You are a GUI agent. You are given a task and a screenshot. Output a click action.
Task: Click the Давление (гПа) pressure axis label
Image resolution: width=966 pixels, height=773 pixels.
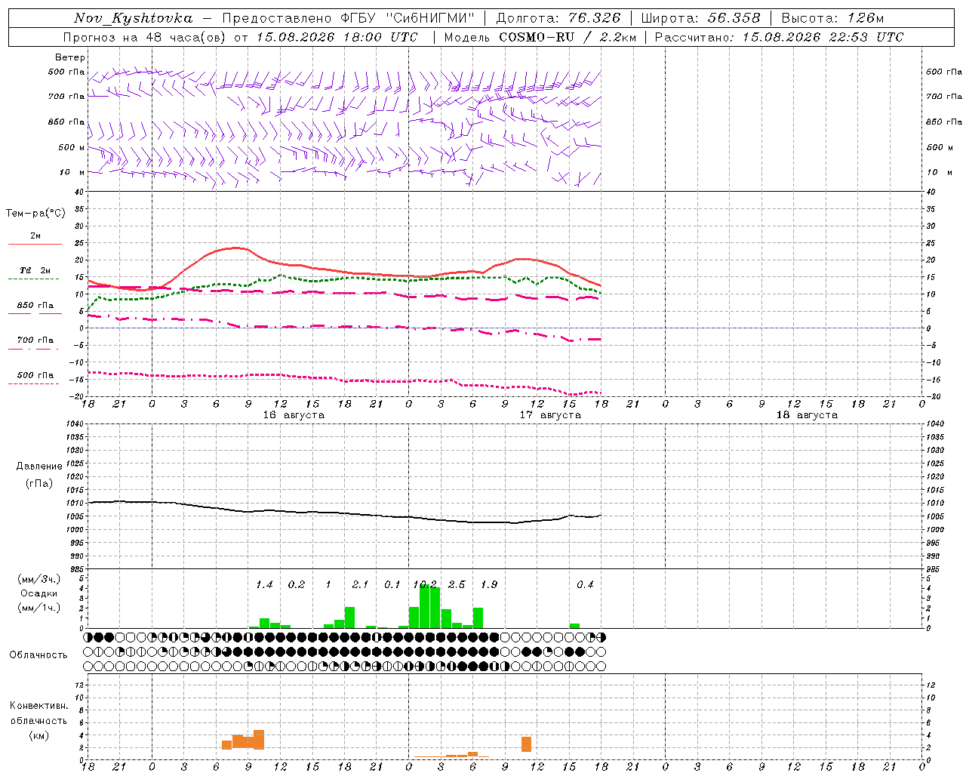pos(39,475)
